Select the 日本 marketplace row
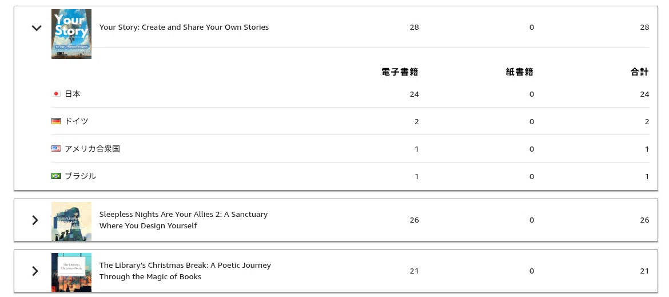The width and height of the screenshot is (669, 297). tap(351, 94)
